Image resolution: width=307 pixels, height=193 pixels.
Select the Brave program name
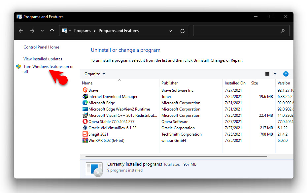[x=93, y=90]
